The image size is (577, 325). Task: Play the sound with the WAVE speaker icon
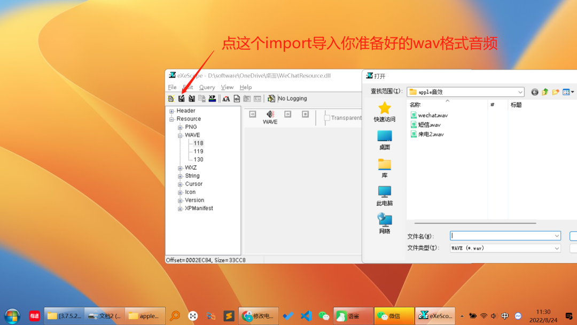(270, 114)
